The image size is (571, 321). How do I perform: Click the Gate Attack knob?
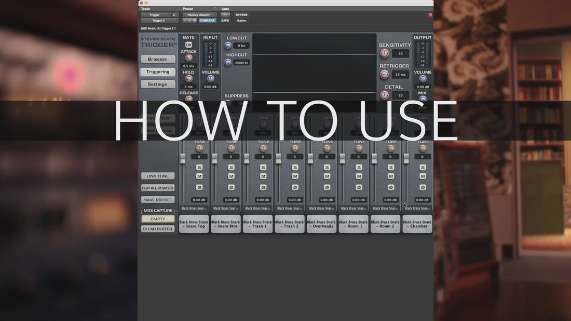tap(188, 58)
